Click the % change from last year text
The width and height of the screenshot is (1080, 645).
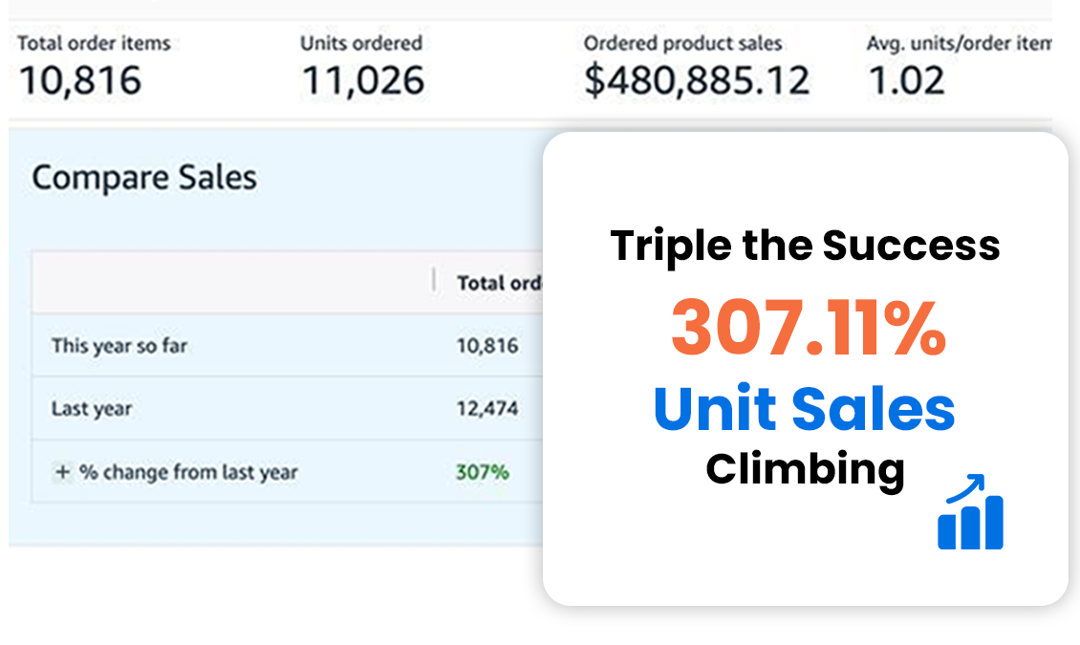188,472
